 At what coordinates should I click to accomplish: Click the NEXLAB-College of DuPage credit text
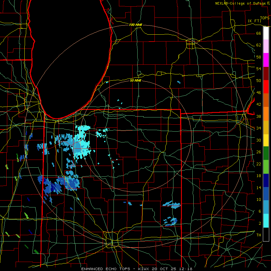click(241, 3)
